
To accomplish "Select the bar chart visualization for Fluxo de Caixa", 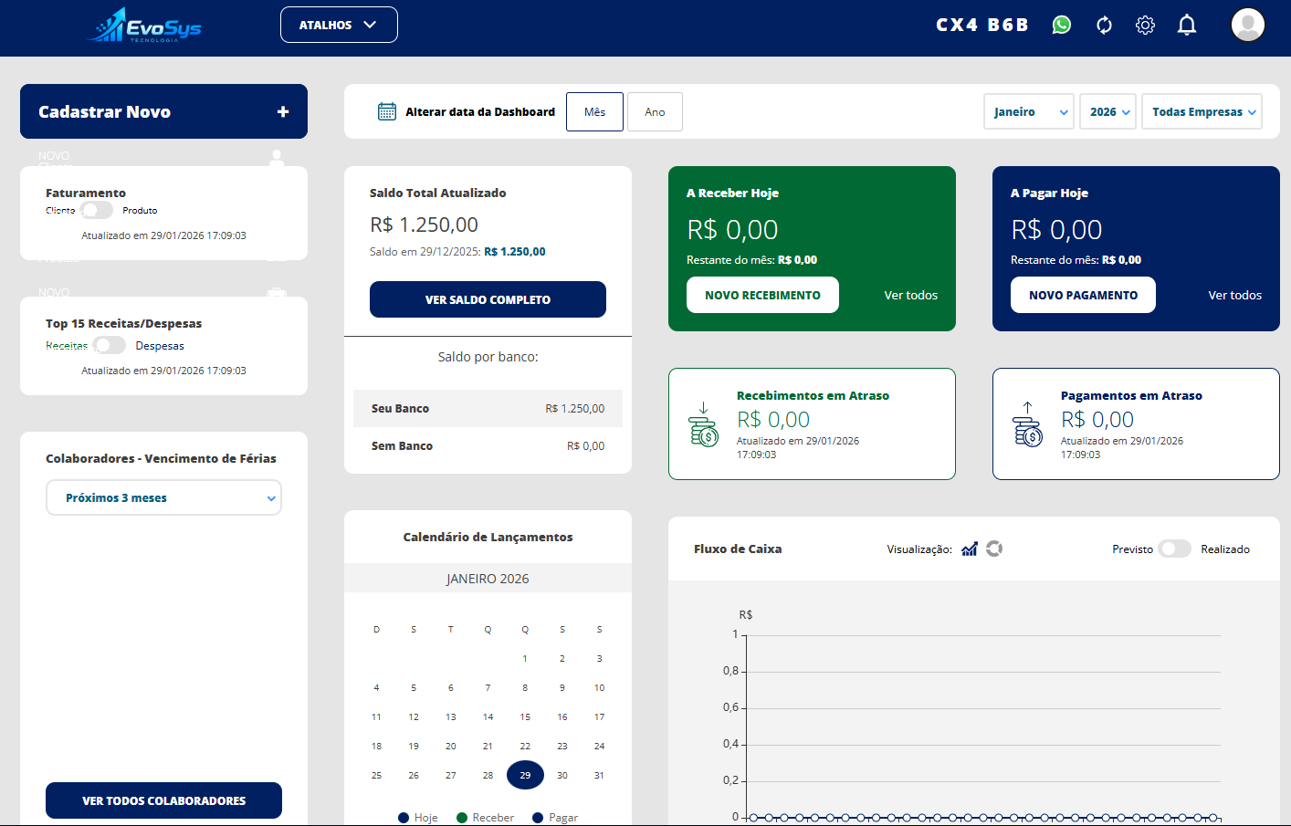I will (x=969, y=549).
